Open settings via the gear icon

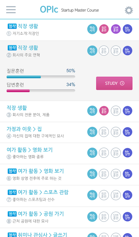pyautogui.click(x=129, y=10)
